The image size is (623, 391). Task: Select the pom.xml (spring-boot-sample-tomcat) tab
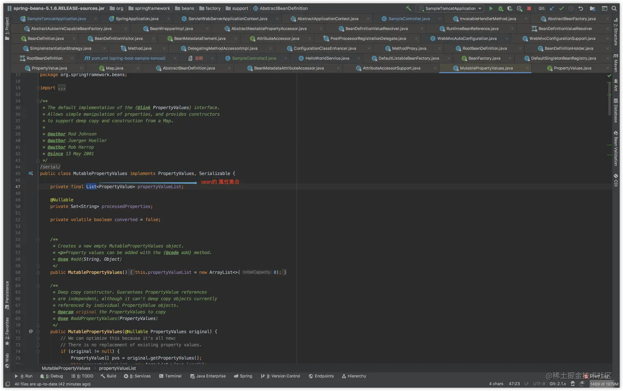pyautogui.click(x=128, y=58)
